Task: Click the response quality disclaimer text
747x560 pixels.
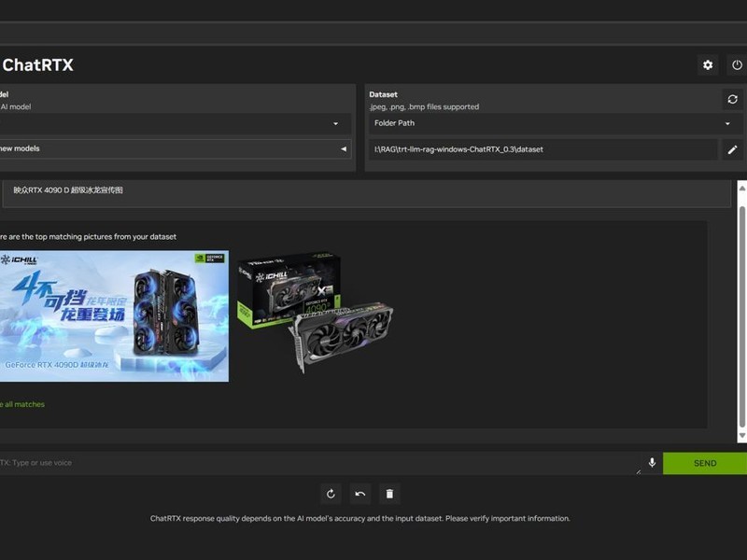Action: pos(360,518)
